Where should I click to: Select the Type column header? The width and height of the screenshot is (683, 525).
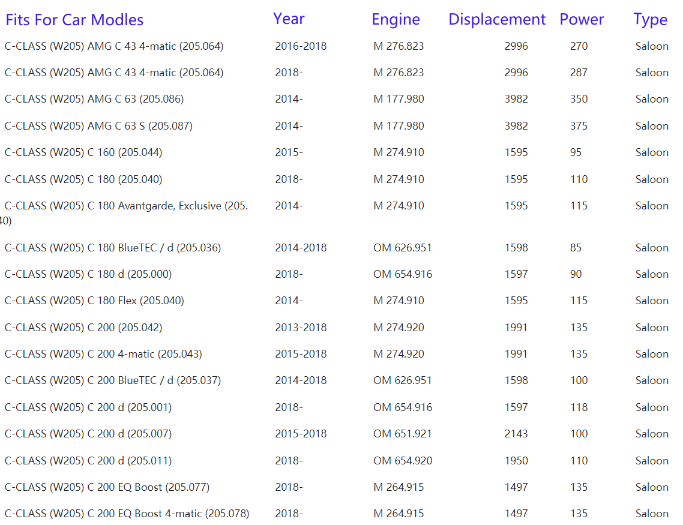650,19
